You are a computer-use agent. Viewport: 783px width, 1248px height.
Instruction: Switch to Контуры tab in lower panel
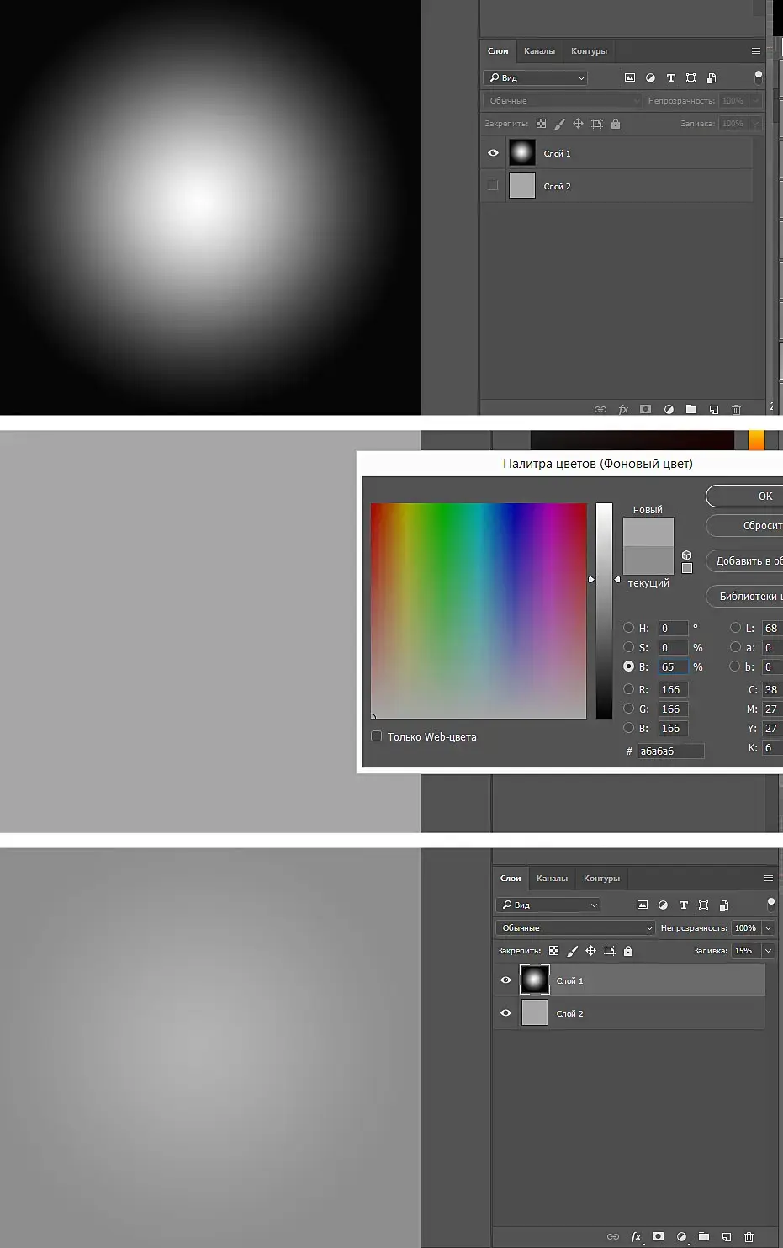click(601, 878)
